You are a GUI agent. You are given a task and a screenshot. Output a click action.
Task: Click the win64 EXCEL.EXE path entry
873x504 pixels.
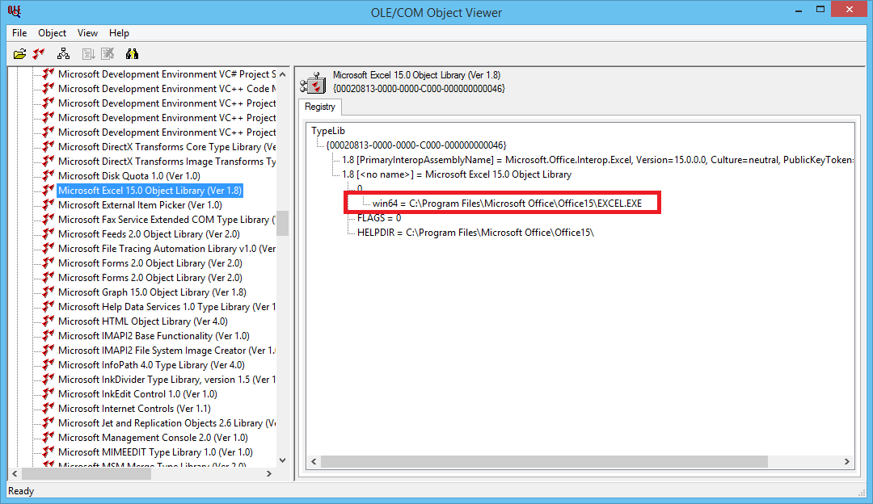[x=507, y=203]
